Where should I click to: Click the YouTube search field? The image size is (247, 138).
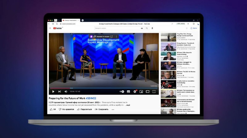(117, 28)
